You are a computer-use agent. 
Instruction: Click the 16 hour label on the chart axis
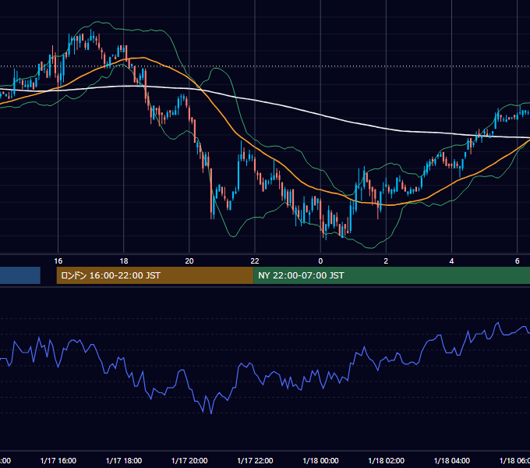coord(58,261)
